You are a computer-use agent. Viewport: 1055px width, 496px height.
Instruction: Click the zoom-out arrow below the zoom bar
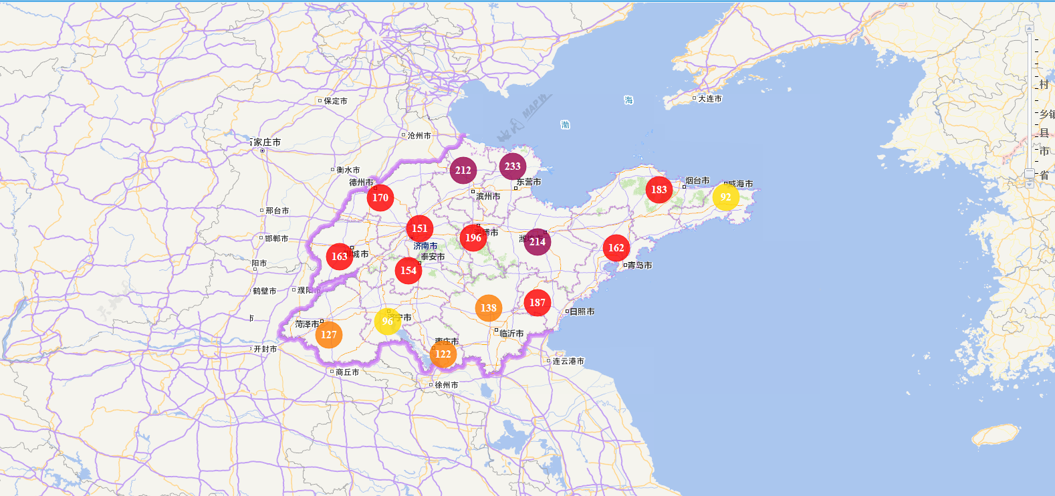point(1030,184)
